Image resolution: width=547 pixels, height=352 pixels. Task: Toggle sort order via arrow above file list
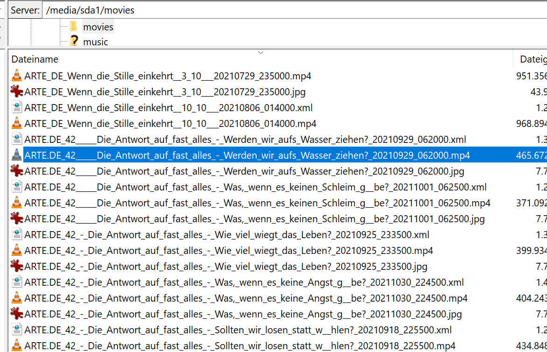point(260,52)
